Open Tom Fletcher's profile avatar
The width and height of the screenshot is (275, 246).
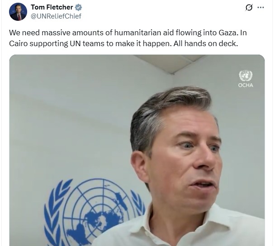[x=18, y=12]
